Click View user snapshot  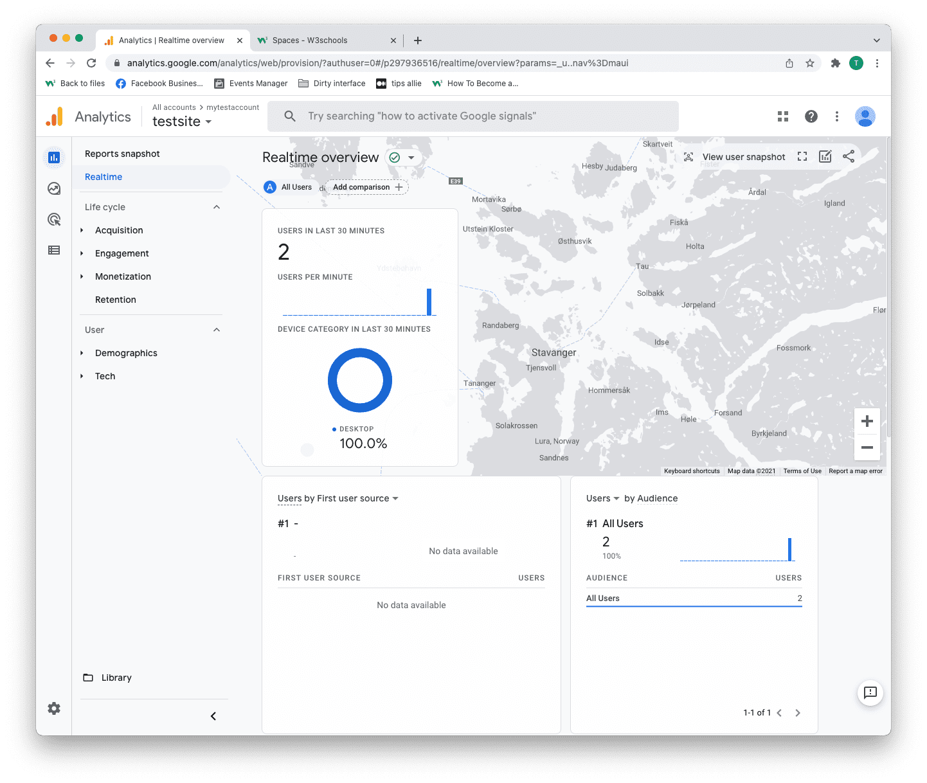(x=743, y=156)
